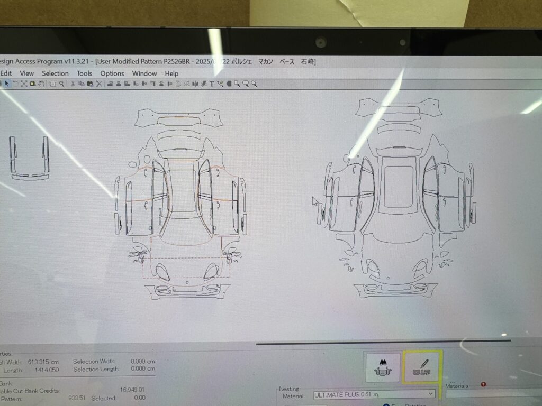This screenshot has width=542, height=406.
Task: Open the Edit menu
Action: 6,73
